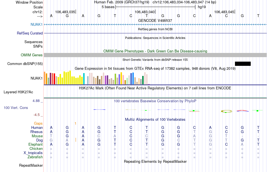267x172 pixels.
Task: Click the gray OMIM Genes bar
Action: [x=155, y=55]
